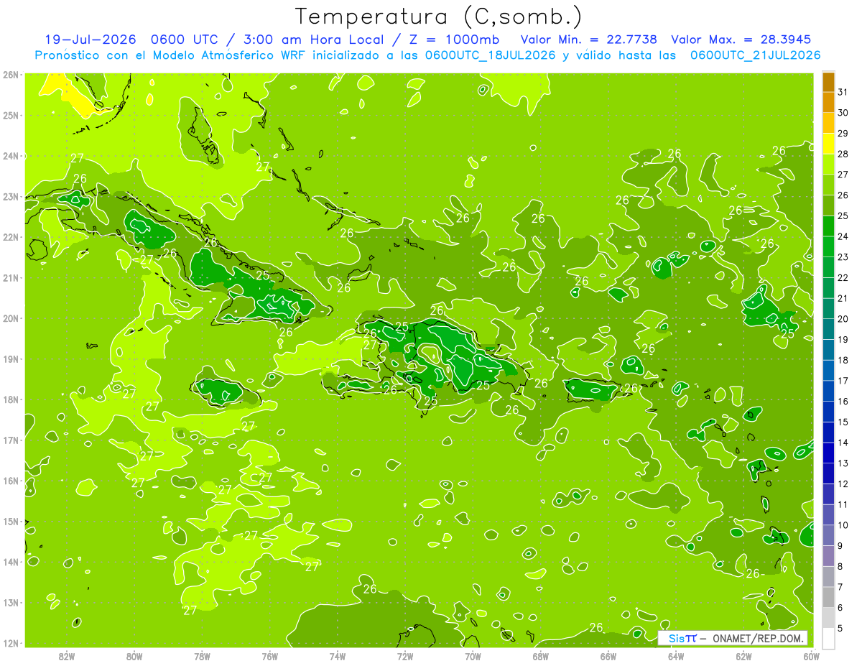The width and height of the screenshot is (862, 666).
Task: Click the legend scale number "31"
Action: [843, 92]
